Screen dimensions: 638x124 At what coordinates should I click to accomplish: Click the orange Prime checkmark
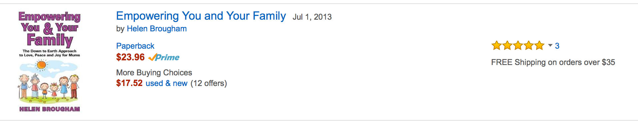(x=152, y=57)
